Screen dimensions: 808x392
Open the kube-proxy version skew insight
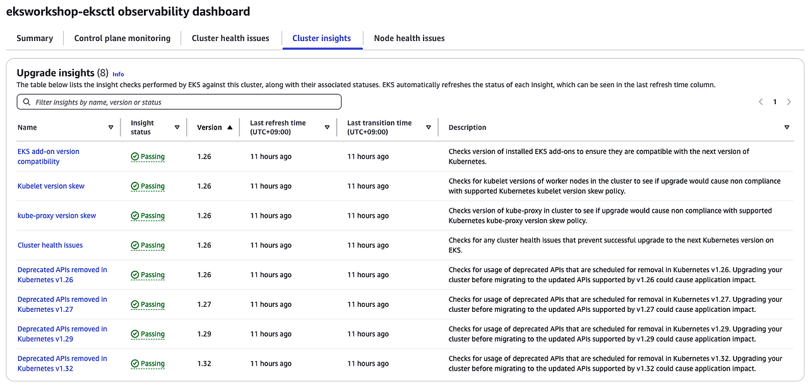[57, 216]
